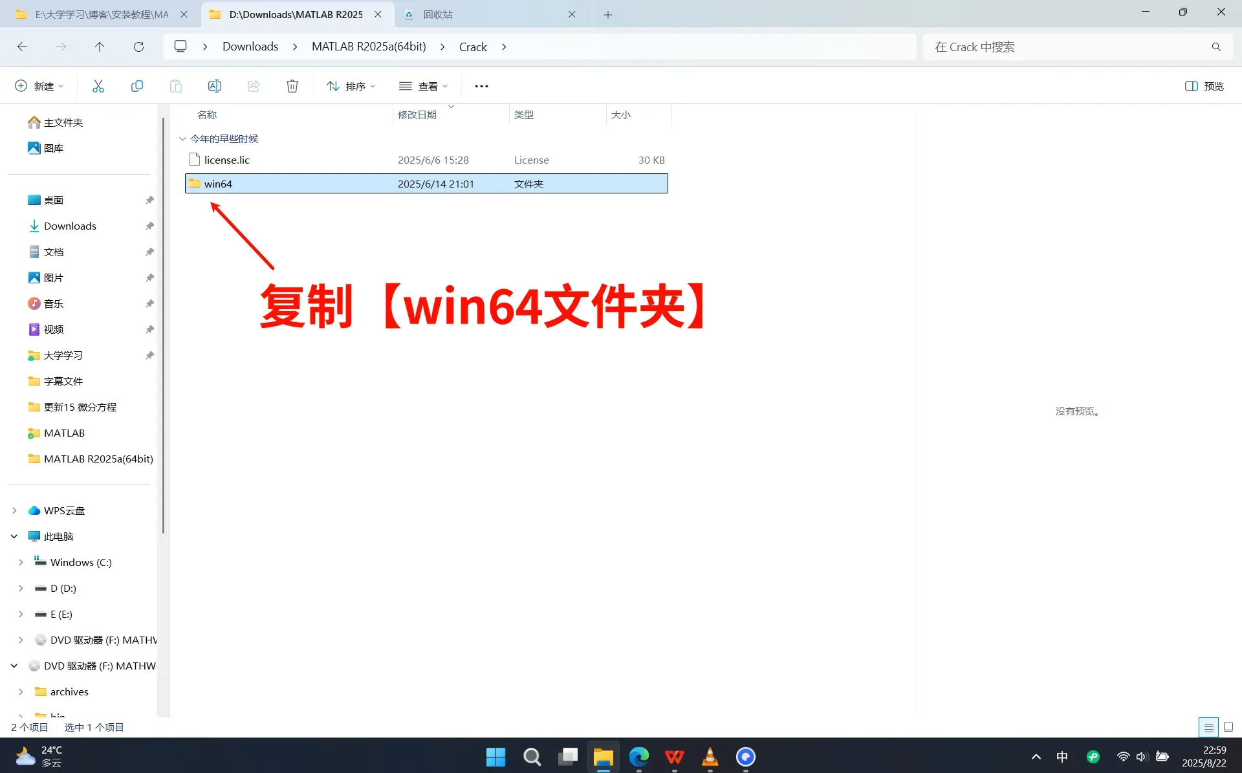Go up one folder level

[x=100, y=47]
